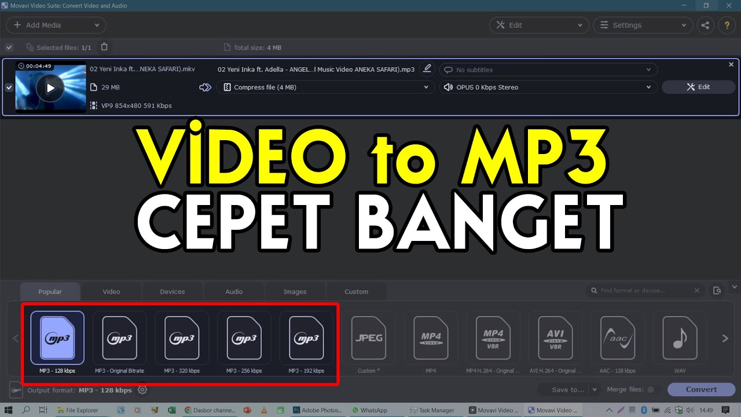Open VLC media player from taskbar
This screenshot has width=741, height=417.
click(264, 410)
